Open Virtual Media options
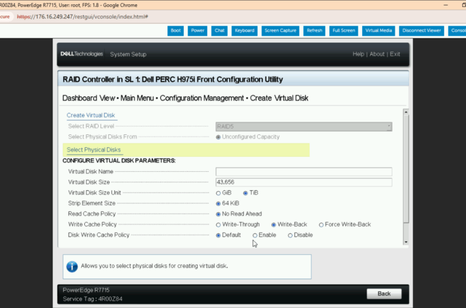466x308 pixels. 379,30
